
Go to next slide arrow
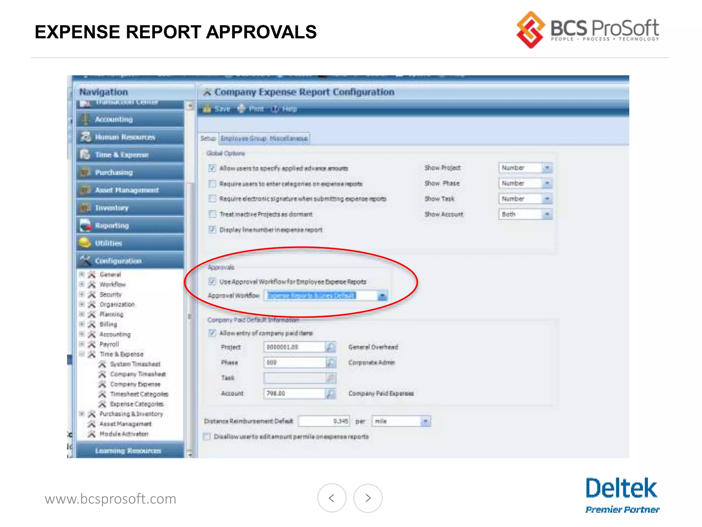pyautogui.click(x=368, y=498)
